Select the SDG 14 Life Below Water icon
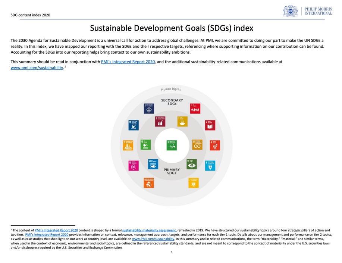Image resolution: width=342 pixels, height=263 pixels. (153, 164)
